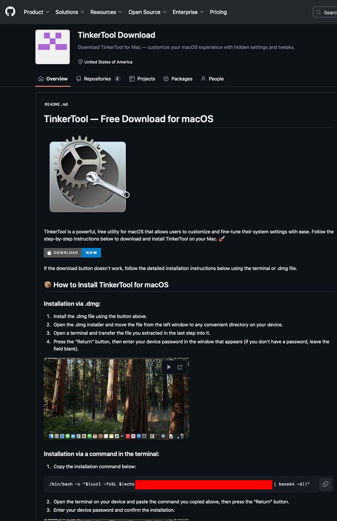Switch to the Repositories tab
The width and height of the screenshot is (337, 521).
tap(98, 79)
